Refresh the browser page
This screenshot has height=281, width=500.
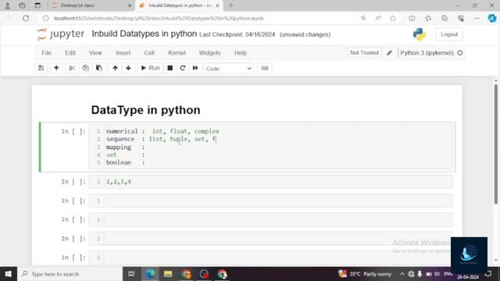[26, 18]
